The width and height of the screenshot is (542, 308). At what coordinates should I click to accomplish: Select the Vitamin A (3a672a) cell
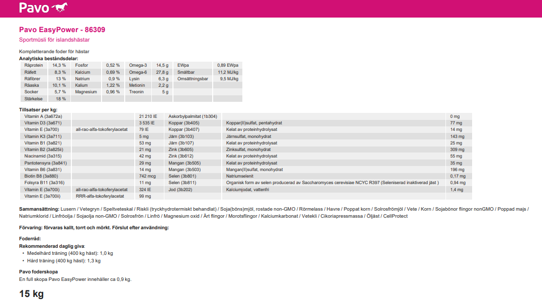click(43, 116)
